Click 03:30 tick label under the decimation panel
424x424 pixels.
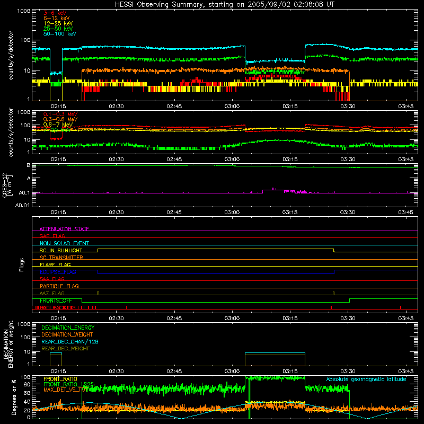[348, 372]
